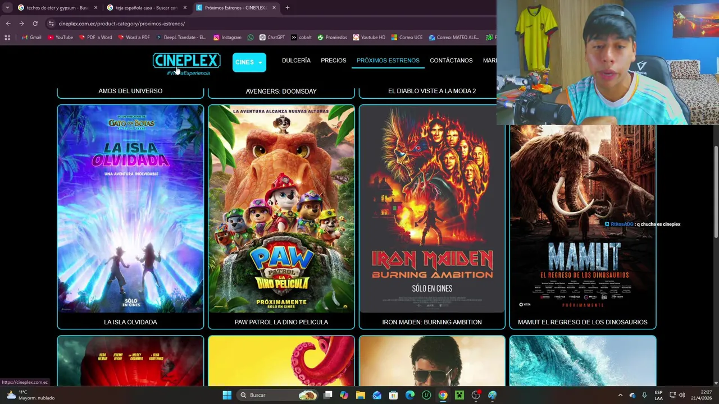Open a new browser tab
719x404 pixels.
coord(287,8)
